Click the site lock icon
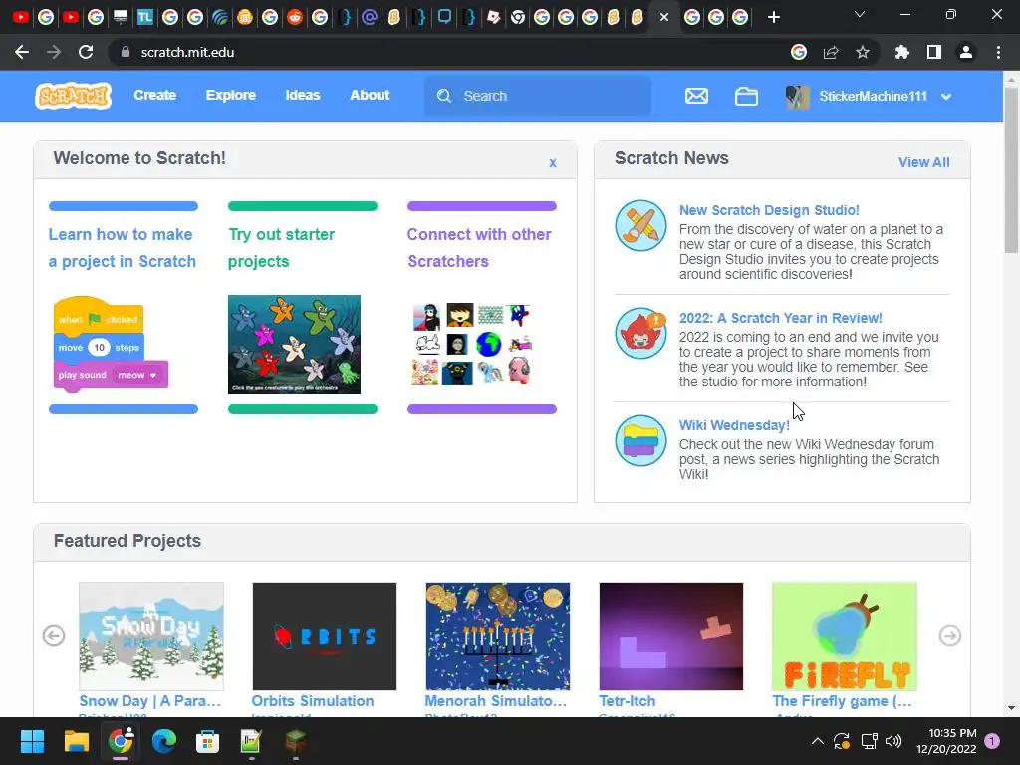This screenshot has width=1020, height=765. pos(126,52)
